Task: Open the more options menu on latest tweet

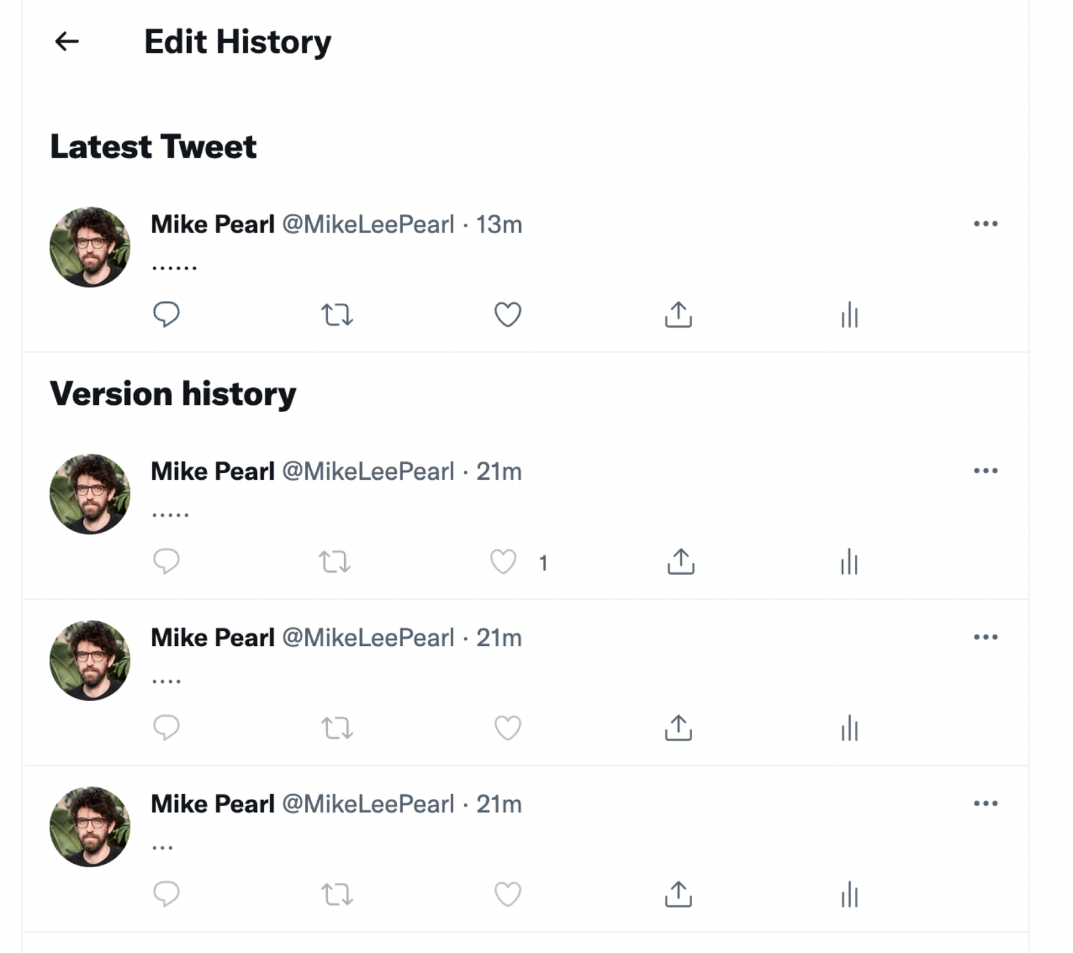Action: 986,224
